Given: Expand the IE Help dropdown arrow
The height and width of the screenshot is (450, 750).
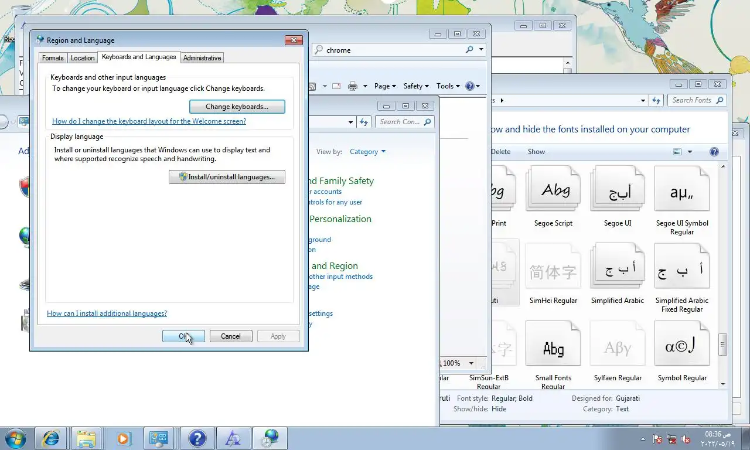Looking at the screenshot, I should point(478,86).
